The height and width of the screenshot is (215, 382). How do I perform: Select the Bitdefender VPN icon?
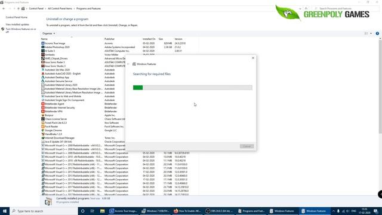(43, 112)
